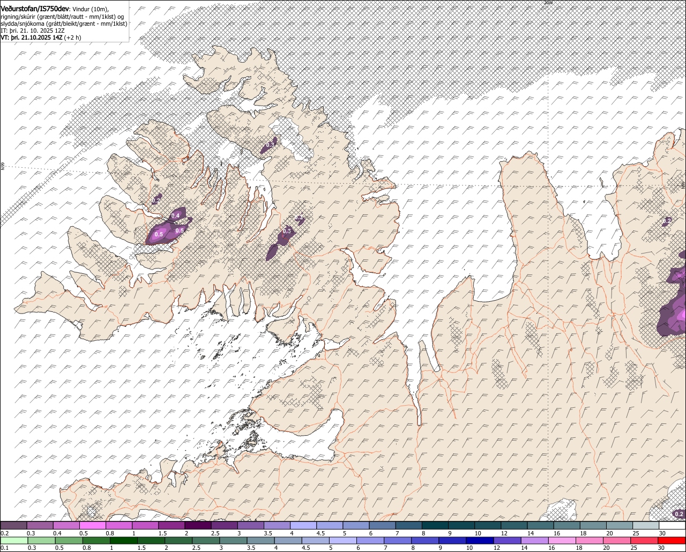This screenshot has height=552, width=686.
Task: Select top-row dark purple swatch between 2 and 2.5
Action: [x=198, y=525]
